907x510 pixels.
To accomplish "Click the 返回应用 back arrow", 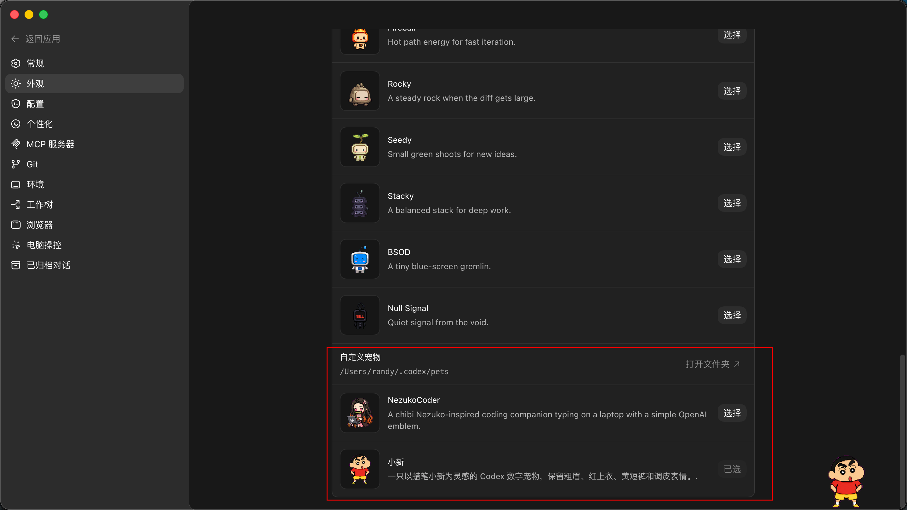I will click(x=15, y=39).
